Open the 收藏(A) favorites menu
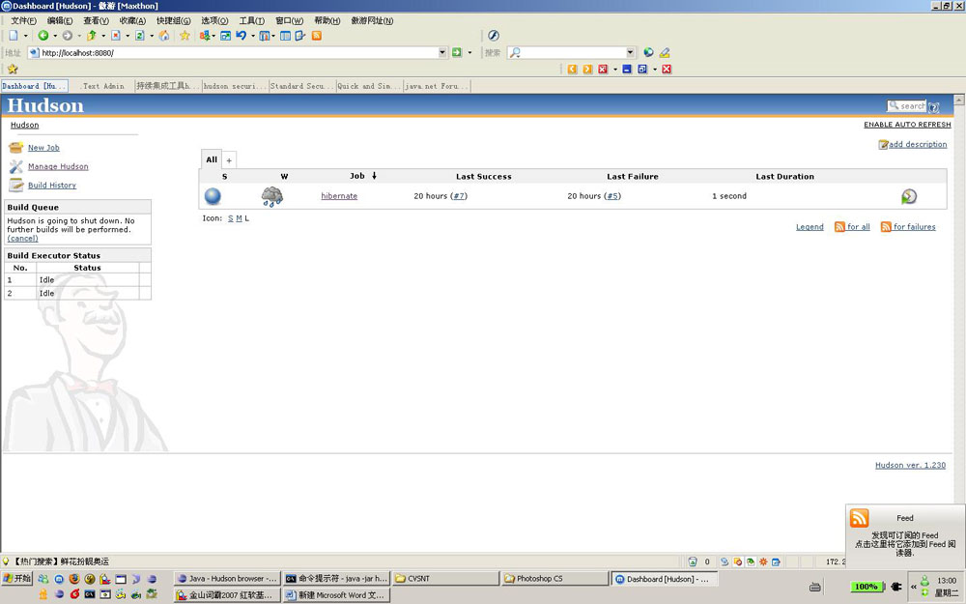This screenshot has height=604, width=966. [132, 20]
